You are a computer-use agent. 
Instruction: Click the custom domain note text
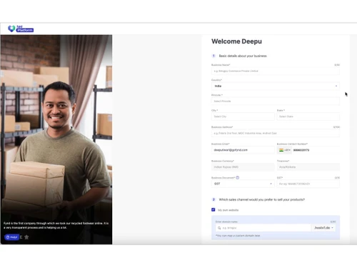tap(238, 236)
